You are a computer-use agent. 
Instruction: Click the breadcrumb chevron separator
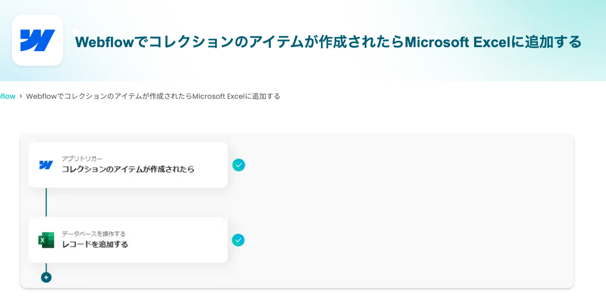click(x=20, y=97)
